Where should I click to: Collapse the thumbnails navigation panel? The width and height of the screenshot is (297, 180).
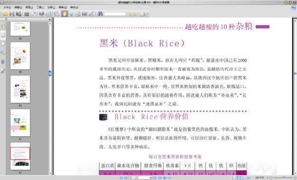pos(49,20)
